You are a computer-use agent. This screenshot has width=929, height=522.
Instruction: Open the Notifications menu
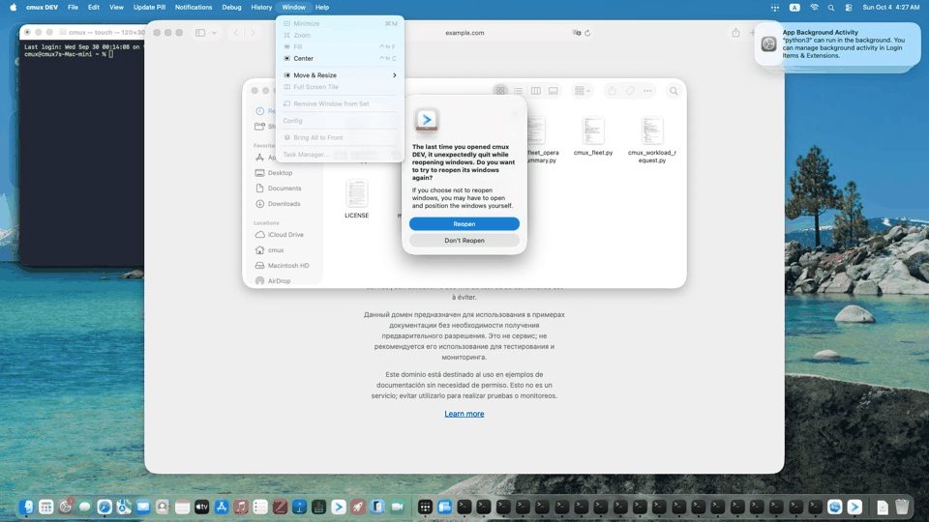click(194, 7)
